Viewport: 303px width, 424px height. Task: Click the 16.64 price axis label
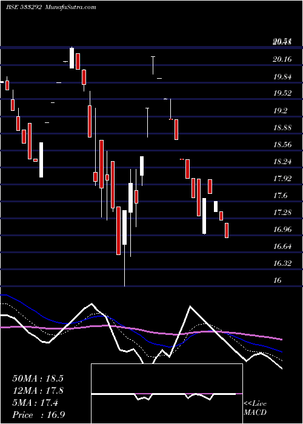click(282, 247)
